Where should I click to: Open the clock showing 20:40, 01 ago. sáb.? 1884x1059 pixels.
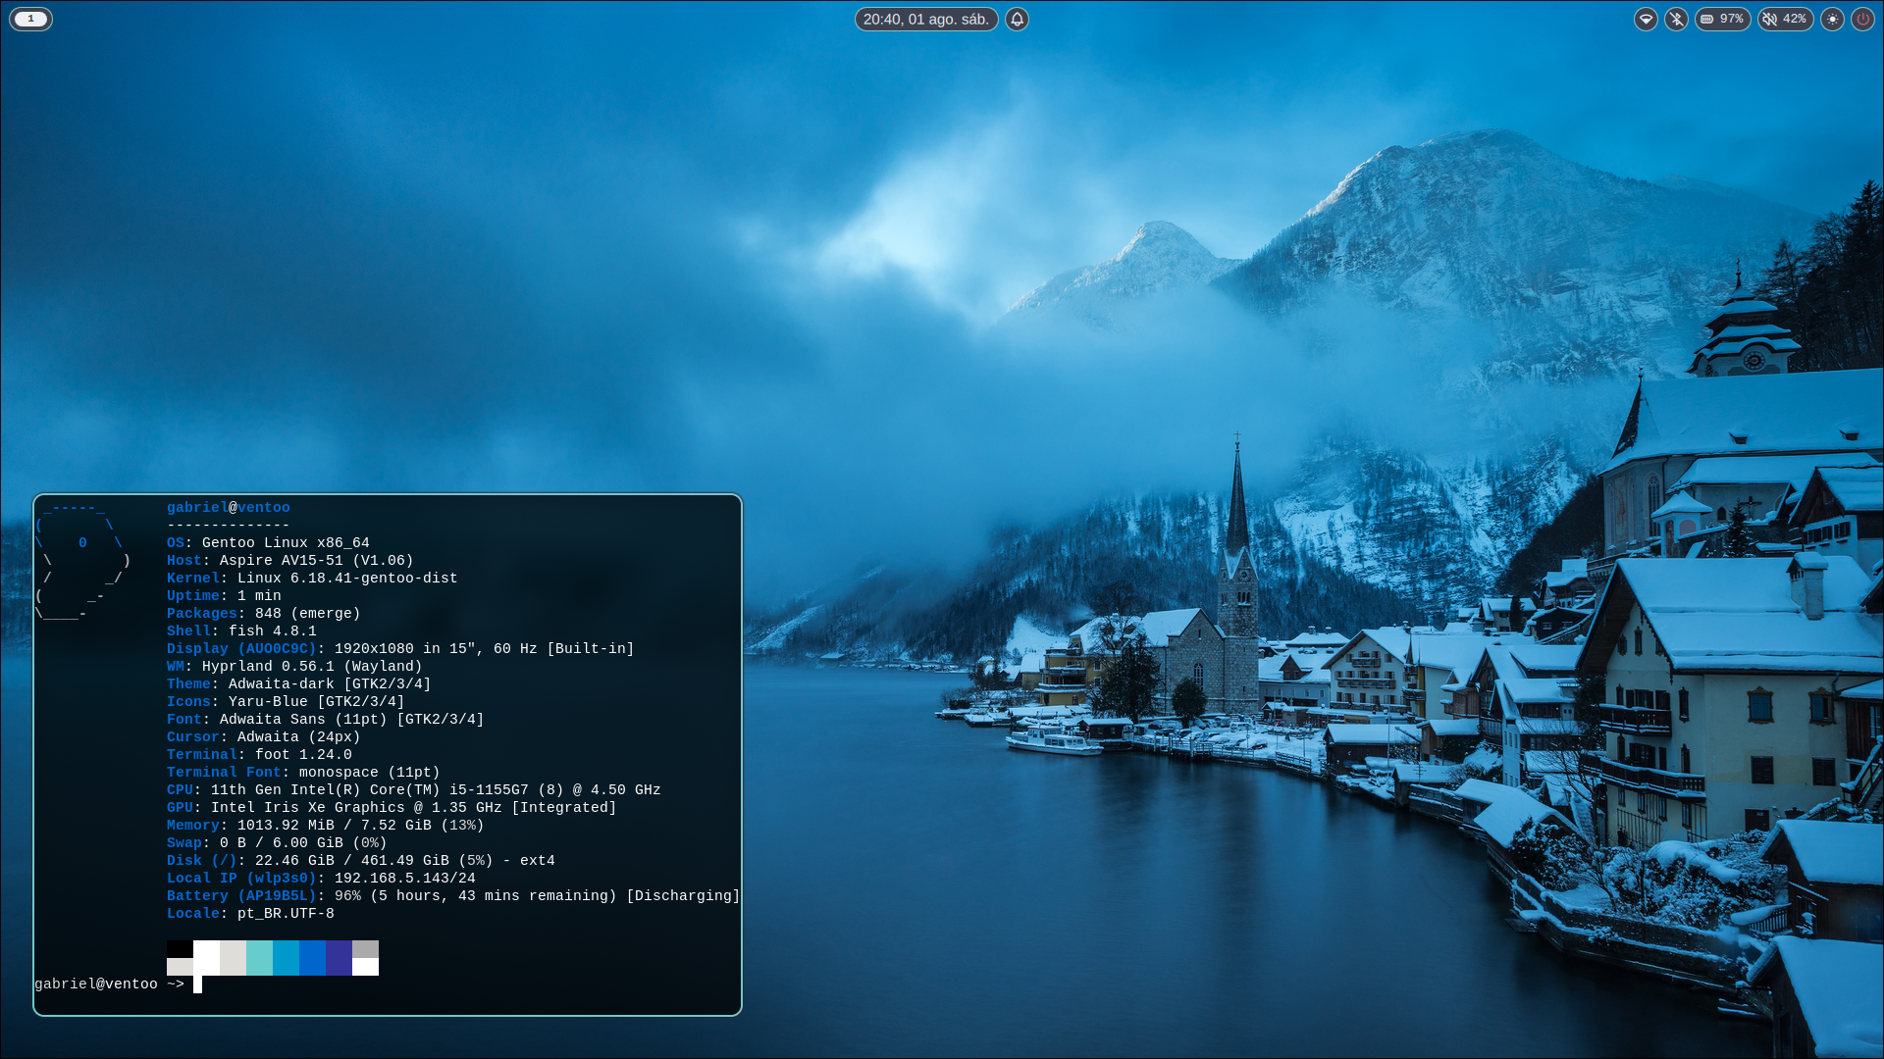tap(926, 19)
